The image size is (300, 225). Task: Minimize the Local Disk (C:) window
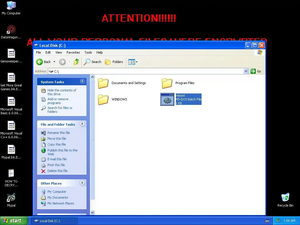248,45
